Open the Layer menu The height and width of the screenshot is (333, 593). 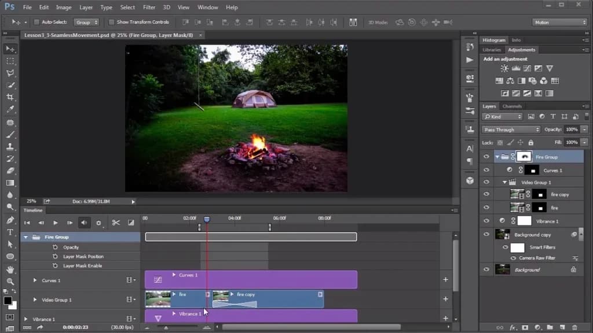click(86, 7)
